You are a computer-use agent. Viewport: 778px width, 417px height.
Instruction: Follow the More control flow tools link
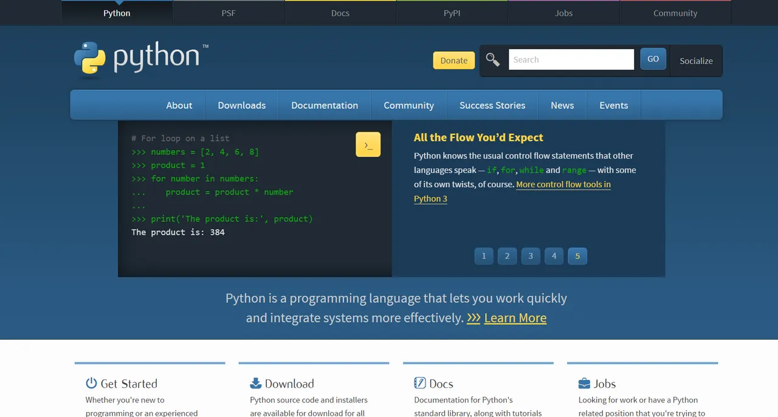563,184
